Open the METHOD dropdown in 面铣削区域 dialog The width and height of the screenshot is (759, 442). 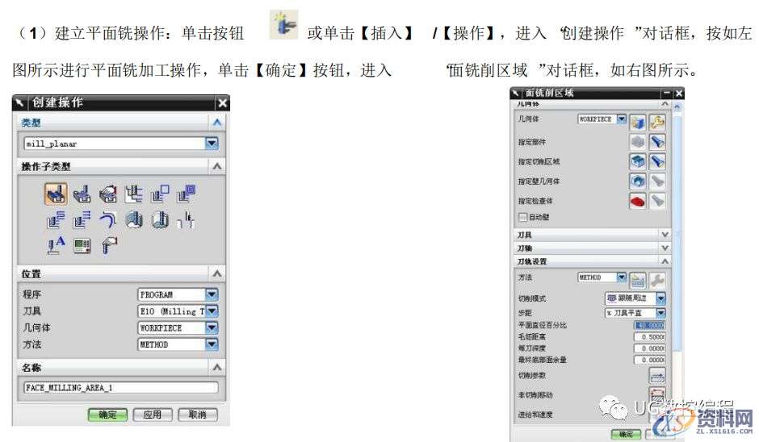(622, 277)
